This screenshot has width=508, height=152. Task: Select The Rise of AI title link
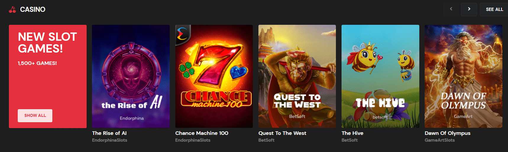tap(109, 133)
